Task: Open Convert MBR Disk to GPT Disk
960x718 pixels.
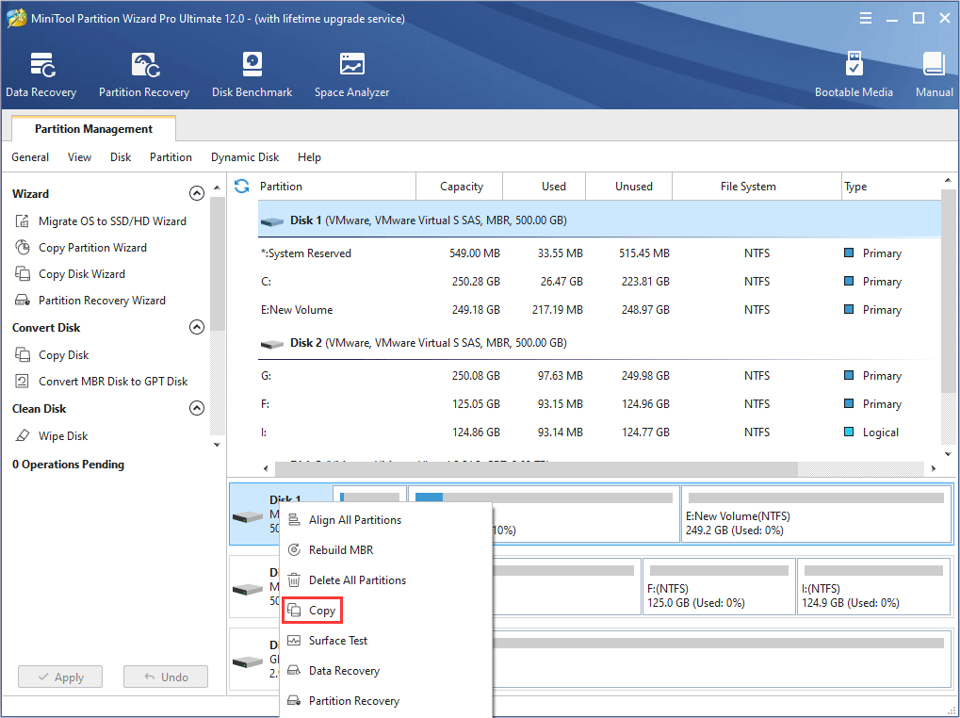Action: coord(113,381)
